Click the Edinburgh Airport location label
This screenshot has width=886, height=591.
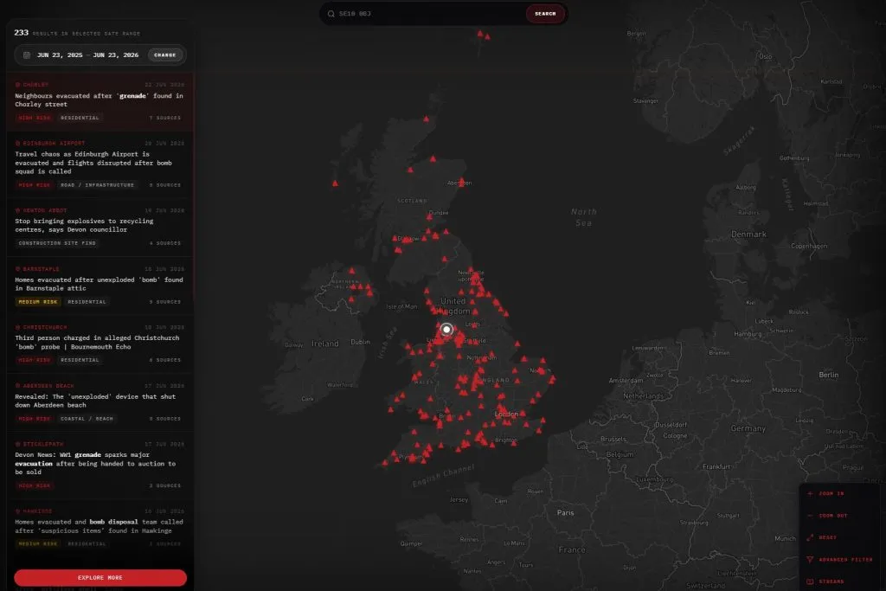click(x=54, y=143)
